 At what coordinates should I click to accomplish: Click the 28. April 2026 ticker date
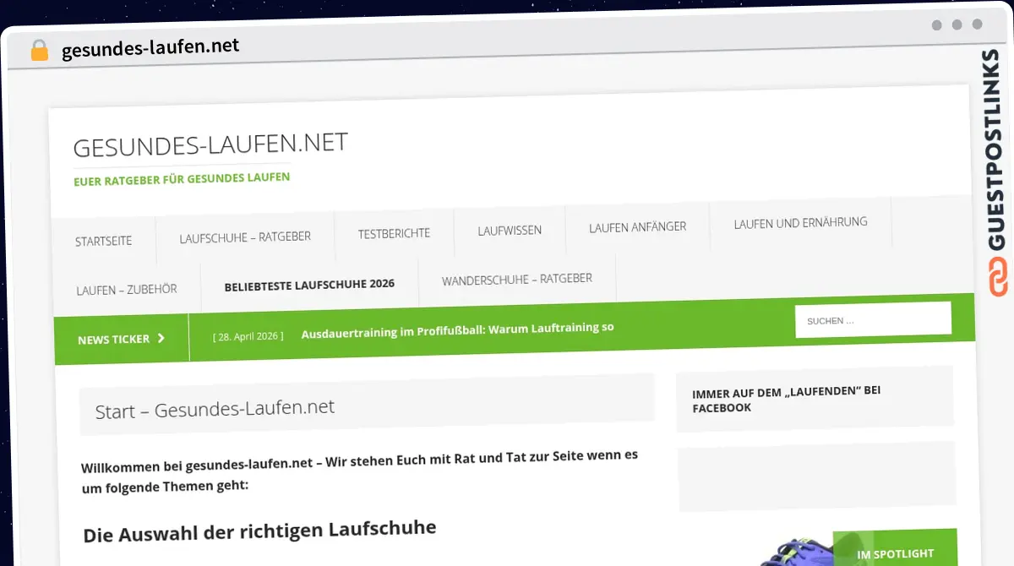(x=248, y=335)
